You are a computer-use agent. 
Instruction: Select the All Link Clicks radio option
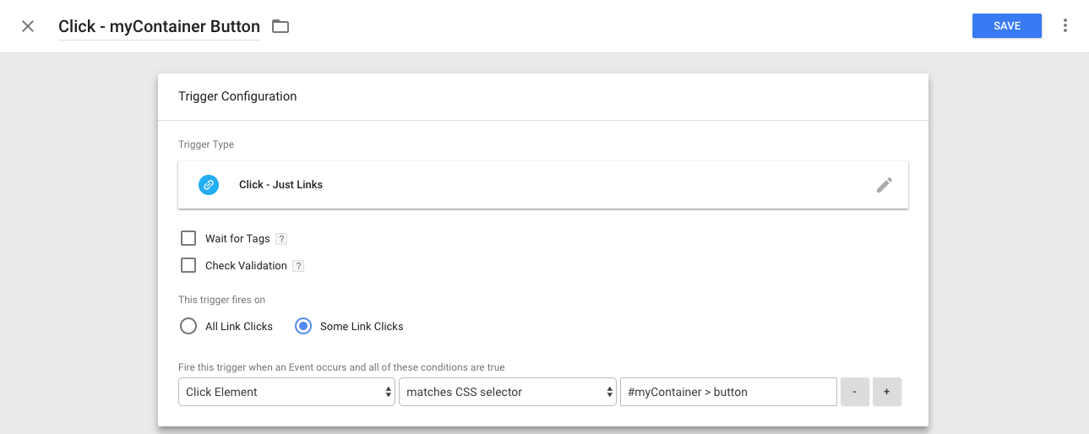[x=188, y=326]
